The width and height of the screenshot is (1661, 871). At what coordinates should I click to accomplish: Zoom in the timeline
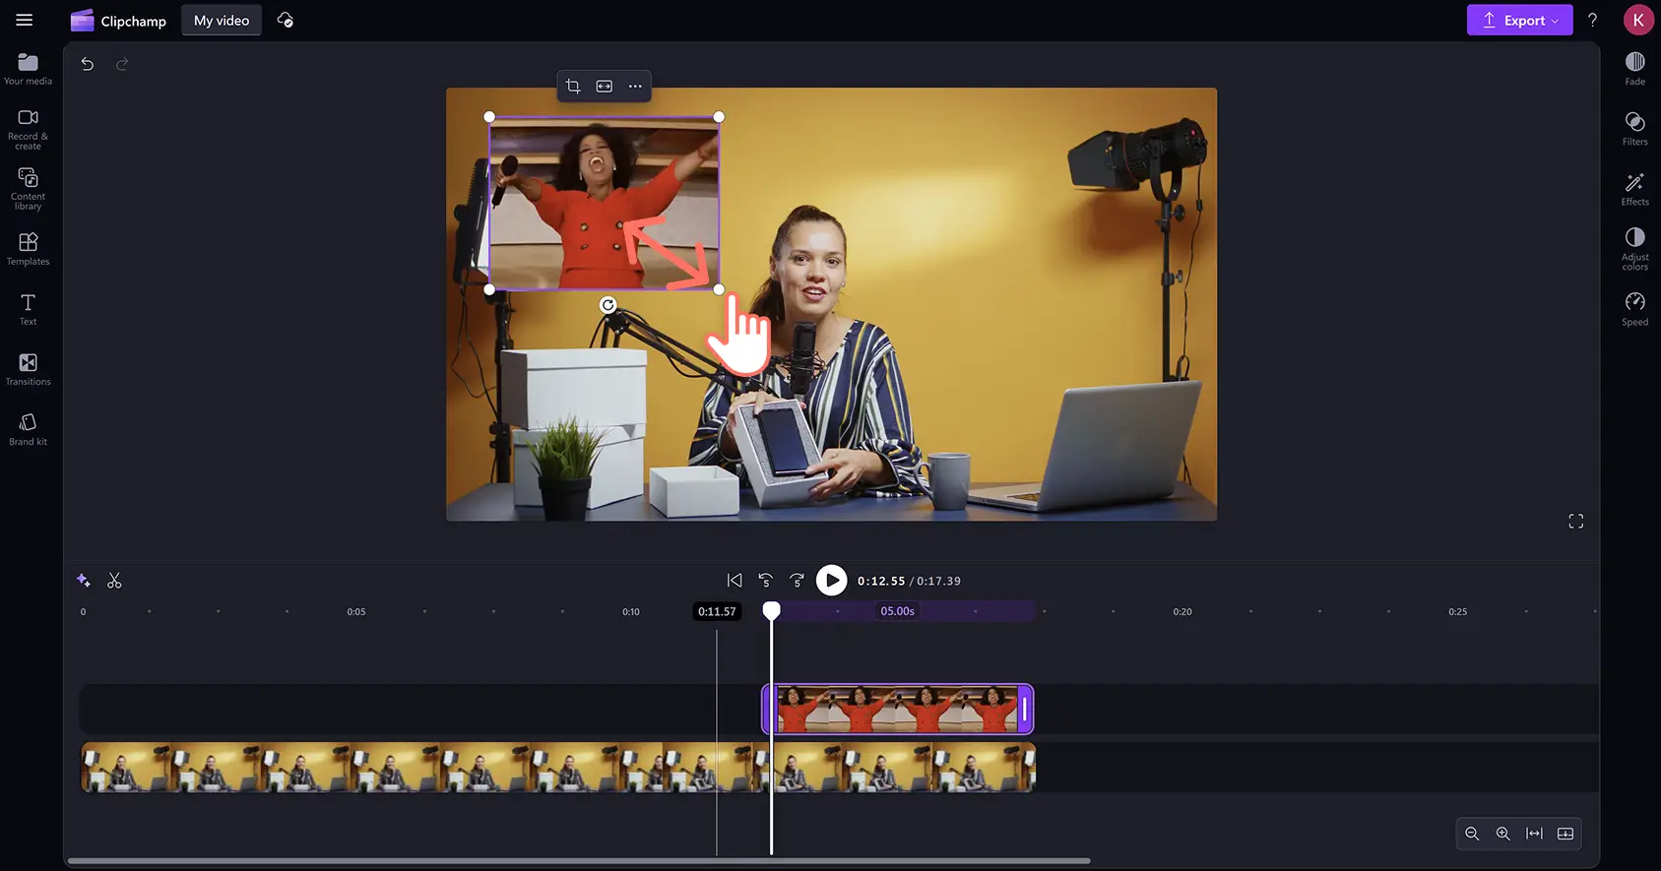coord(1503,834)
